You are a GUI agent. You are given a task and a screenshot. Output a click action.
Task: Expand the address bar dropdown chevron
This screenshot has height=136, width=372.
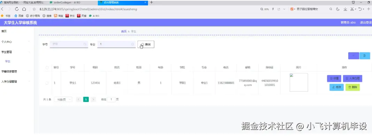pyautogui.click(x=285, y=9)
